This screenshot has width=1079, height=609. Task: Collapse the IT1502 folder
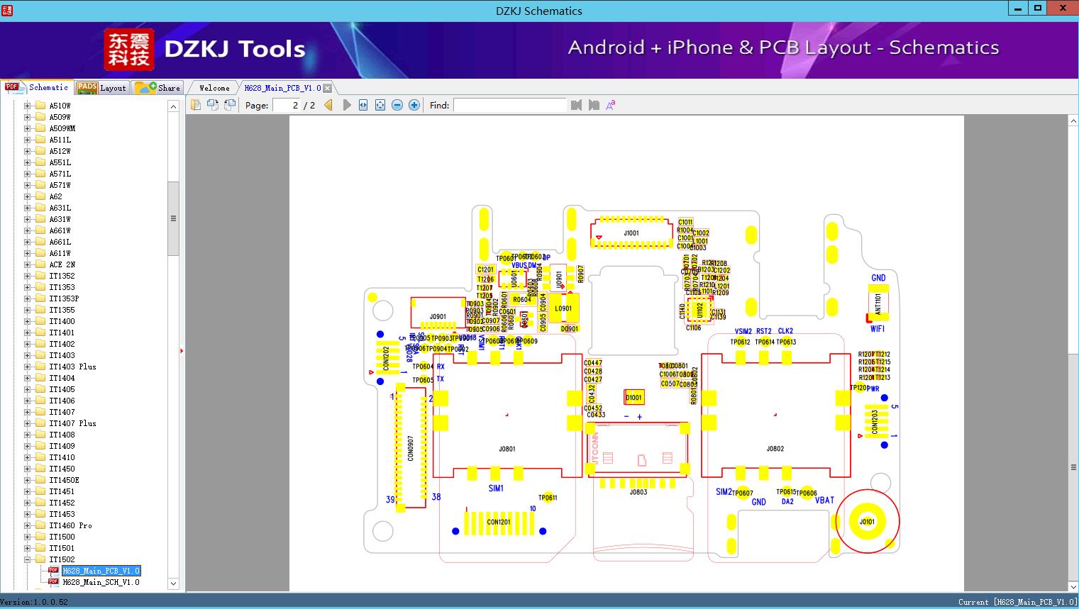[28, 559]
